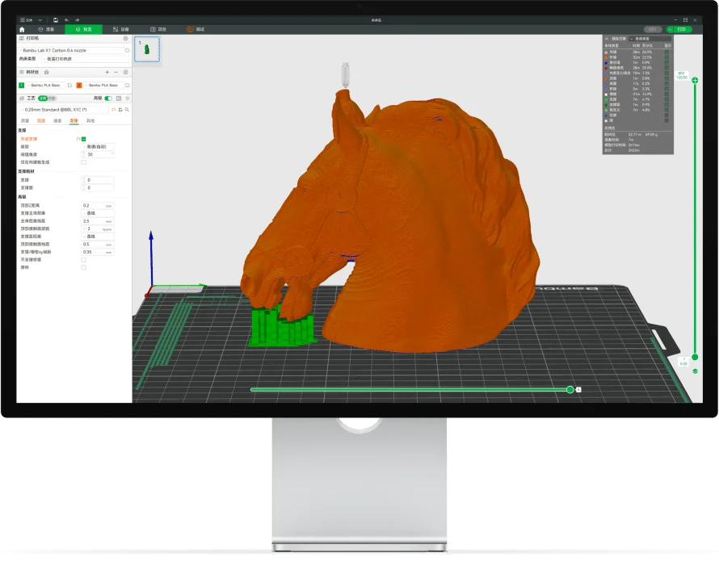719x570 pixels.
Task: Hide 外墙 line type in legend
Action: (666, 57)
